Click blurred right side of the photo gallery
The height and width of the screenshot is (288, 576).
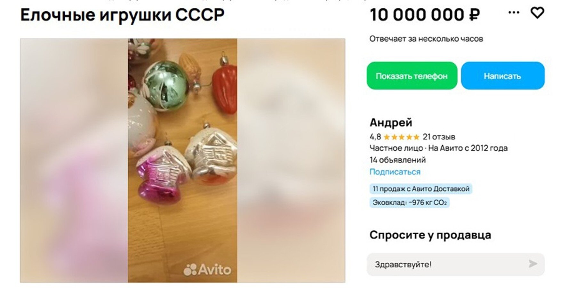291,161
